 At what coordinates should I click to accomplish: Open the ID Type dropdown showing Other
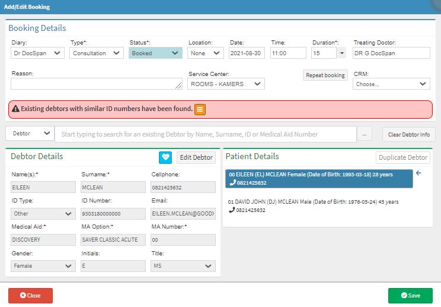click(43, 214)
